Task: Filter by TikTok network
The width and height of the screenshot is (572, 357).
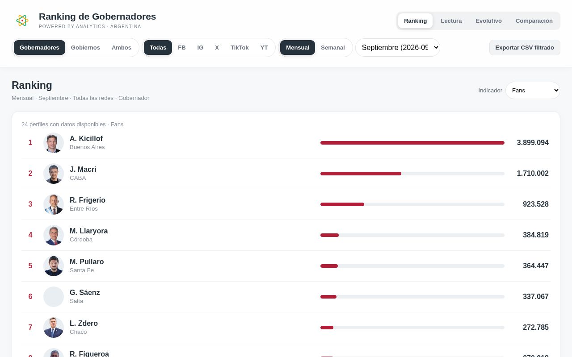Action: coord(240,48)
